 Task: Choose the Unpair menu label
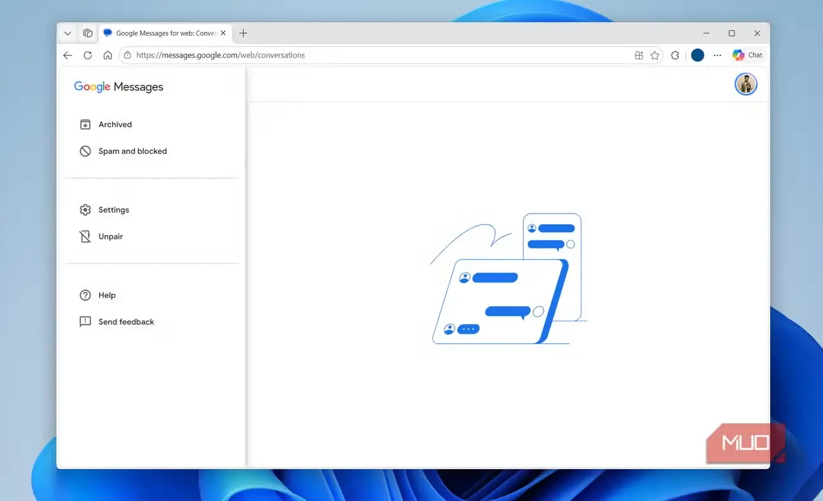111,237
